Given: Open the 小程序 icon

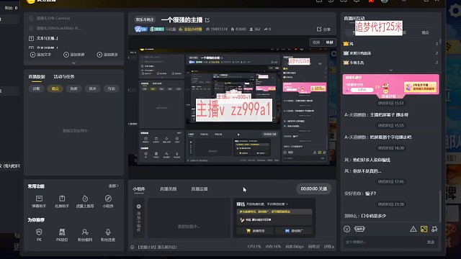Looking at the screenshot, I should click(x=108, y=201).
